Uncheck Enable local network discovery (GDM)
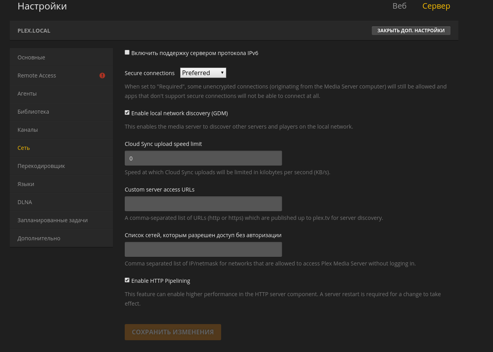493x352 pixels. 127,112
